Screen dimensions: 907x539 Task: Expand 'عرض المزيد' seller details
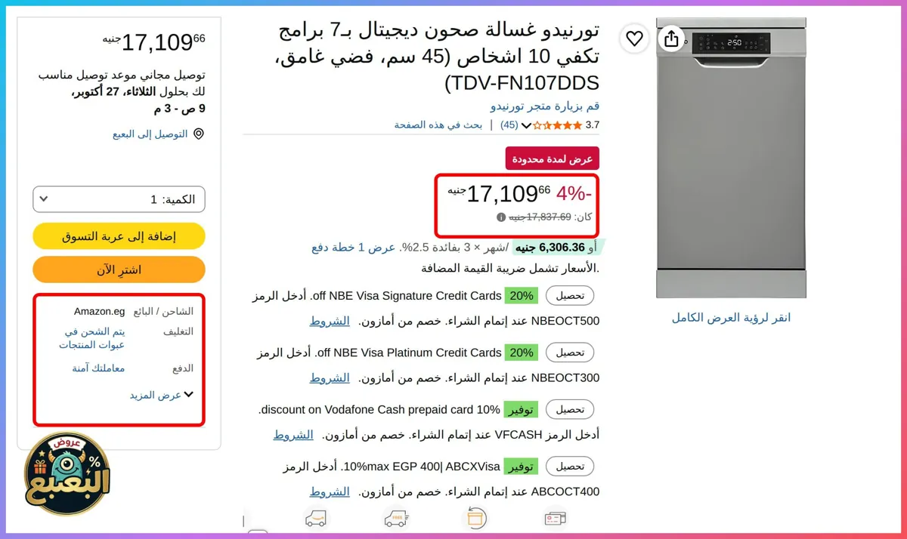[162, 395]
